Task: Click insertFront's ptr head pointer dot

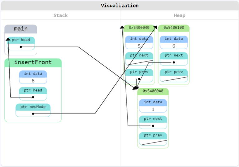Action: coord(33,97)
